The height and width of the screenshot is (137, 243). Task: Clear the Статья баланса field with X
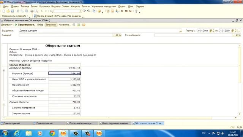pos(237,35)
